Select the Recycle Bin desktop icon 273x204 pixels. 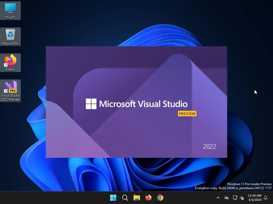(x=10, y=37)
